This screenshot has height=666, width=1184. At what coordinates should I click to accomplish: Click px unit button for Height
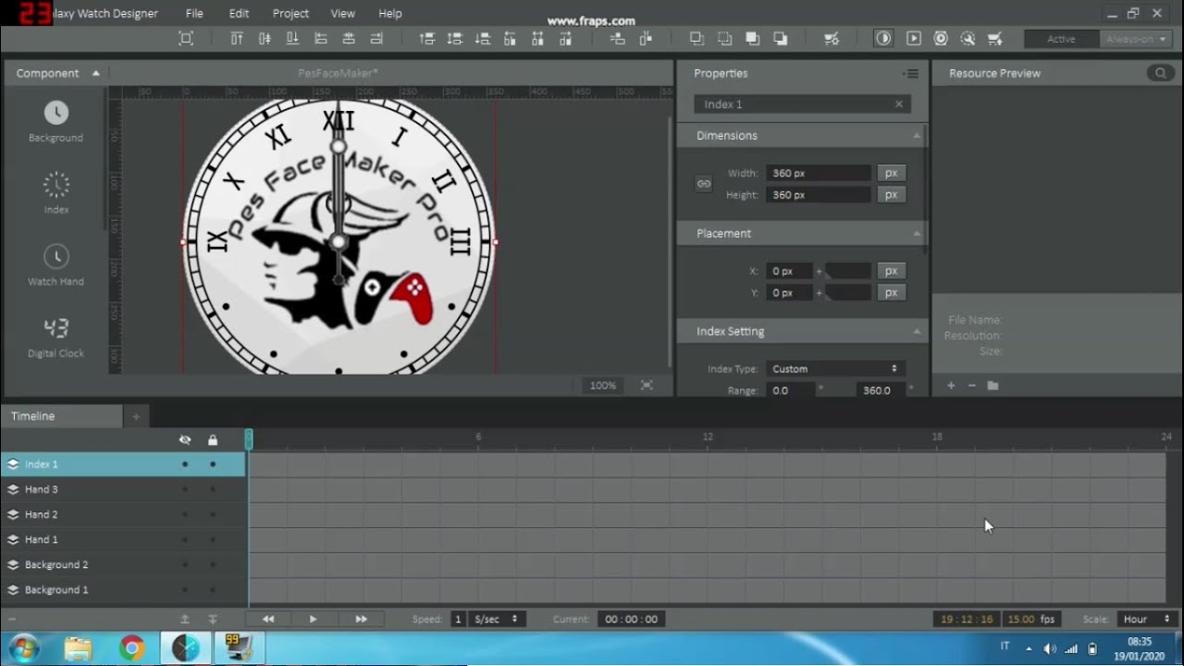click(x=891, y=194)
